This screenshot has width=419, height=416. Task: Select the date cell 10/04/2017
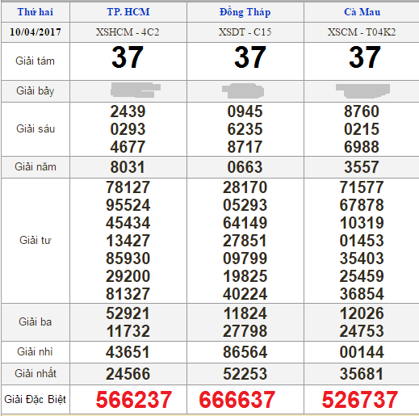36,32
